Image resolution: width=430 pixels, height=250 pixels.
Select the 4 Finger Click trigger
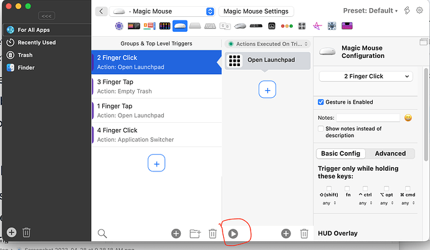156,135
